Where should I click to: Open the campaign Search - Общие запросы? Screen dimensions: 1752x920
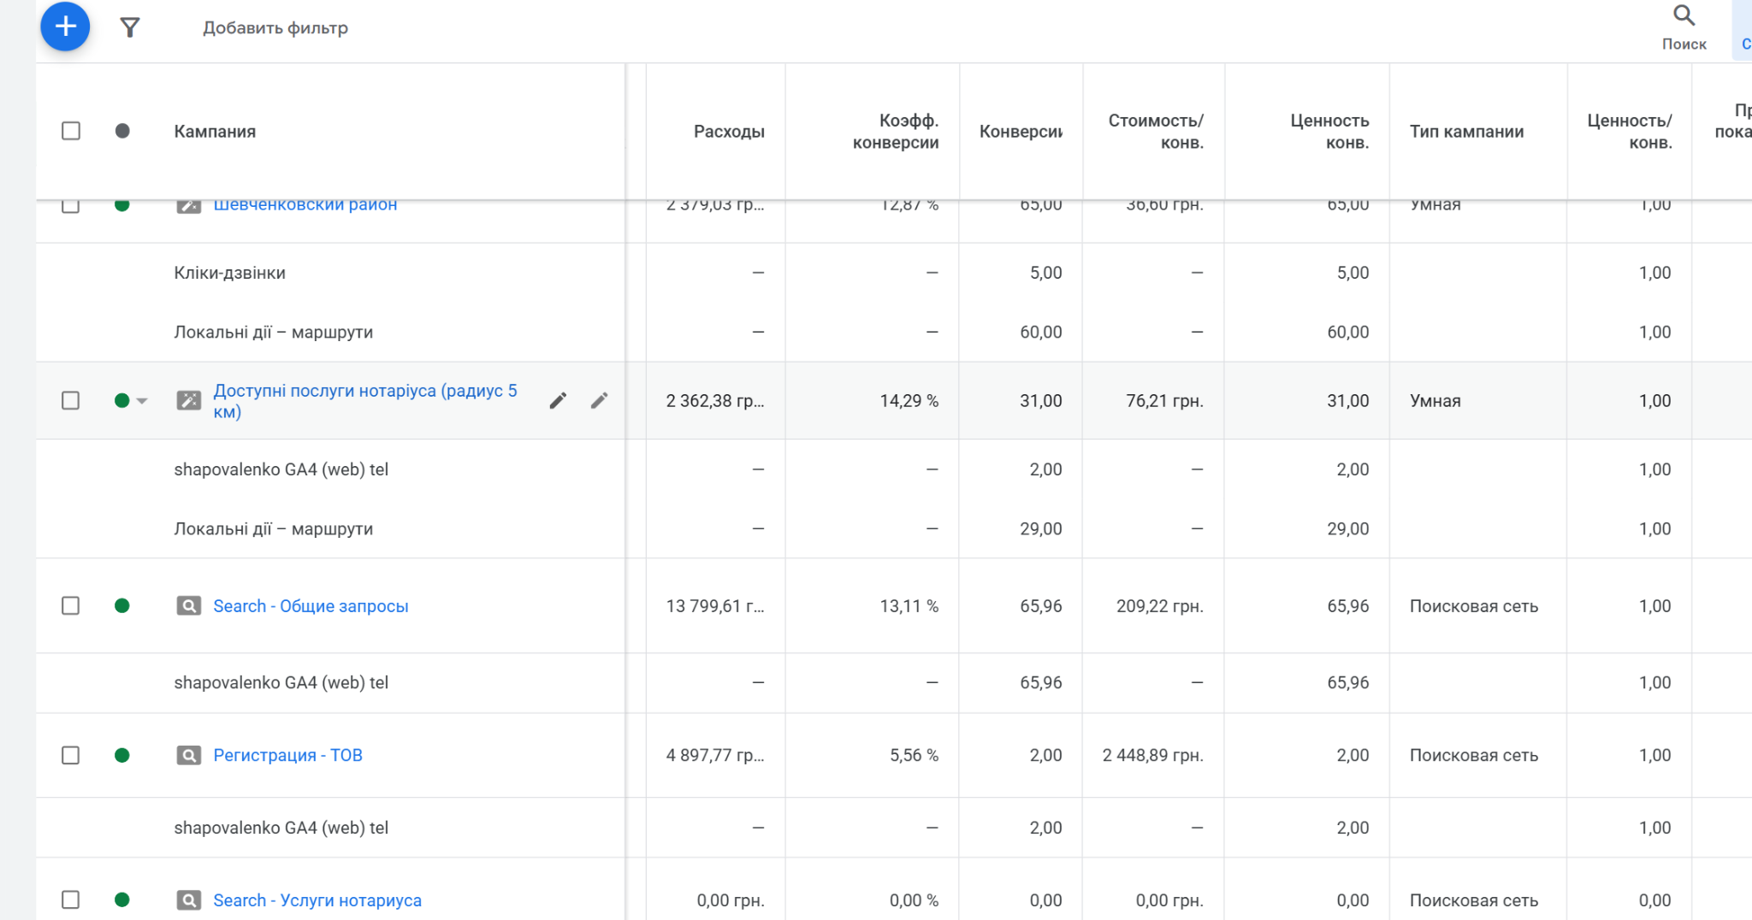310,605
